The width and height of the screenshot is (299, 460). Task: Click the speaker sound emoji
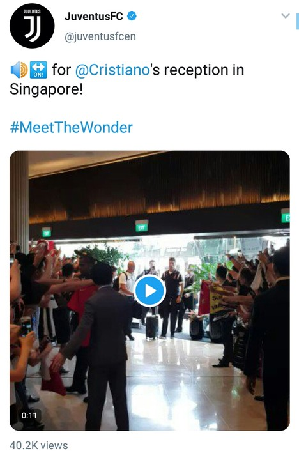point(19,70)
